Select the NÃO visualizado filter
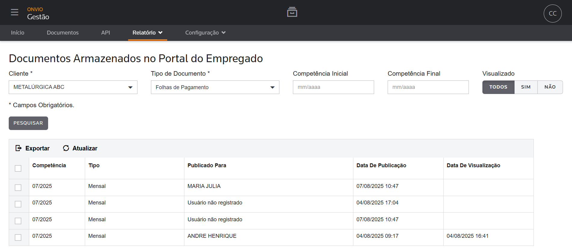572x248 pixels. pyautogui.click(x=550, y=87)
